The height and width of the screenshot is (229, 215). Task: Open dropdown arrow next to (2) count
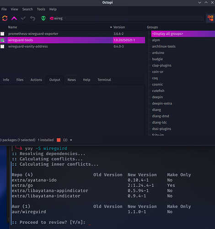[x=71, y=140]
